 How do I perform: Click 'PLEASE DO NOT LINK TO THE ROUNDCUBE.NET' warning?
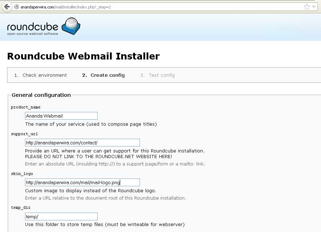point(98,157)
